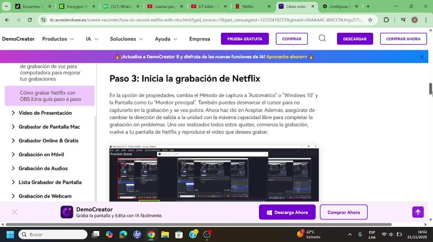Click the Descarga Ahora button

pyautogui.click(x=287, y=212)
